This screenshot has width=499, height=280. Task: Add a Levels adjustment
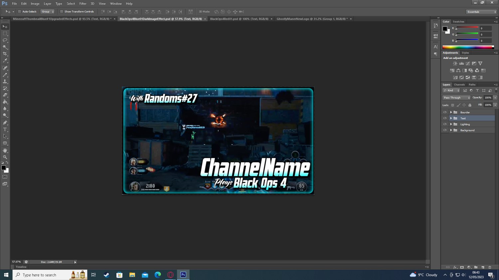(461, 63)
